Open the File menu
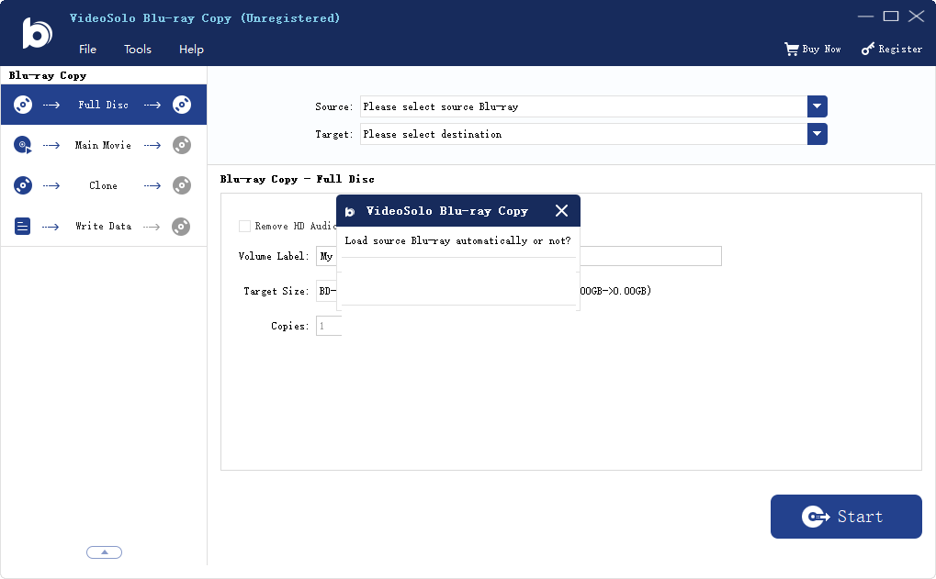 pos(87,50)
